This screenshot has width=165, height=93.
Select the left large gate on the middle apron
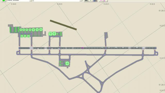point(51,34)
